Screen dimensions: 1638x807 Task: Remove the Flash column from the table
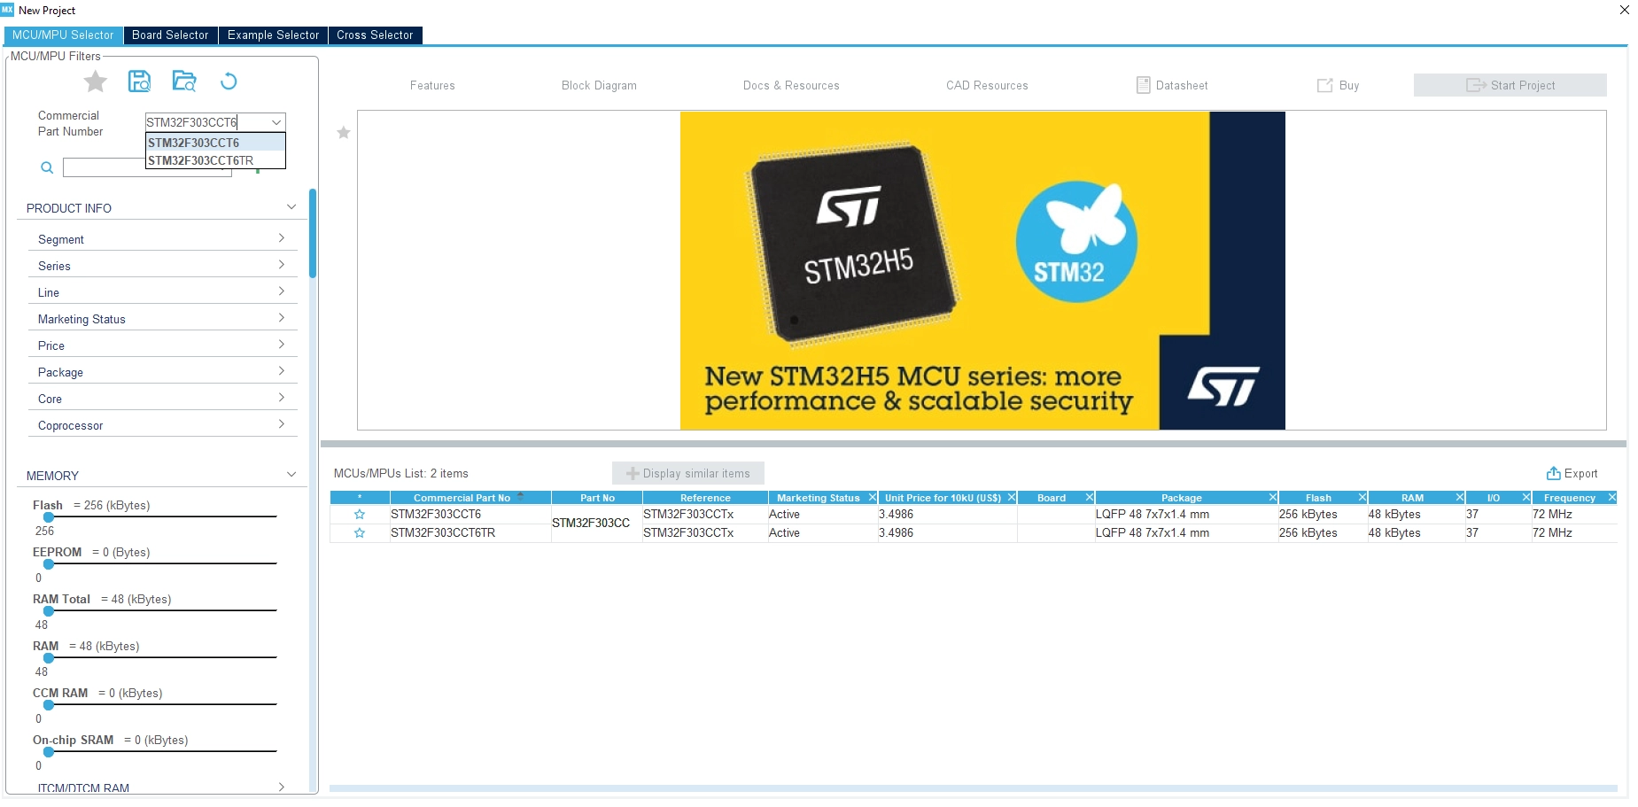[x=1362, y=498]
